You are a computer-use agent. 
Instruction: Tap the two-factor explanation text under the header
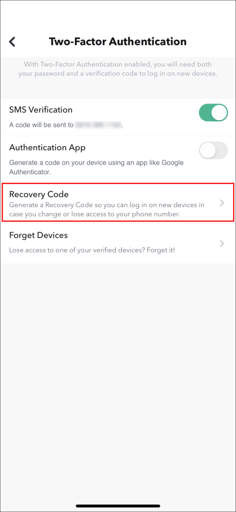tap(118, 69)
